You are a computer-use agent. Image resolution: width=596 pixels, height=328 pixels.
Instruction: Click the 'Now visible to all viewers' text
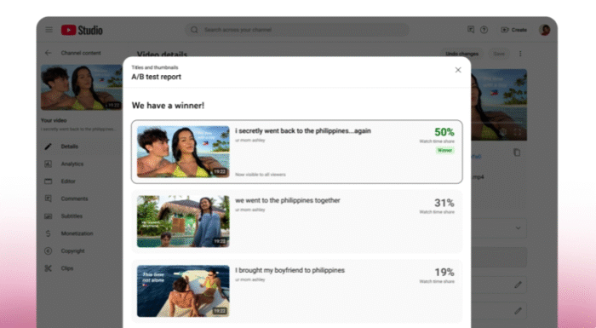click(261, 175)
